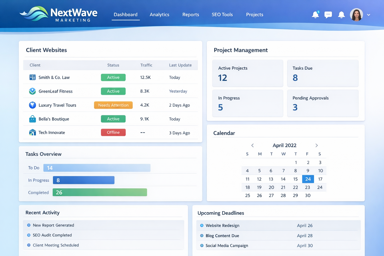The height and width of the screenshot is (256, 384).
Task: Open the chat messages icon
Action: (328, 15)
